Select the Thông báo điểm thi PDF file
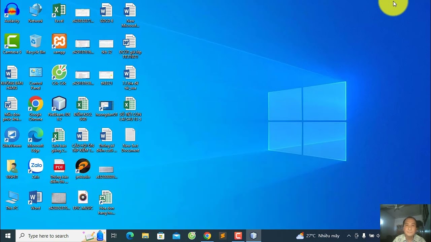Viewport: 431px width, 242px height. [59, 172]
